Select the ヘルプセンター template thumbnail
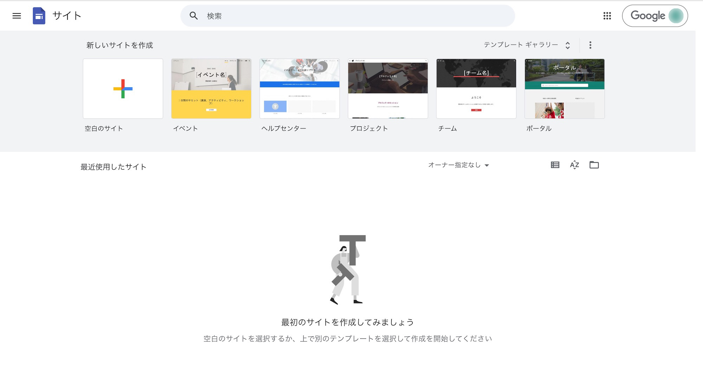Image resolution: width=703 pixels, height=383 pixels. click(x=299, y=88)
